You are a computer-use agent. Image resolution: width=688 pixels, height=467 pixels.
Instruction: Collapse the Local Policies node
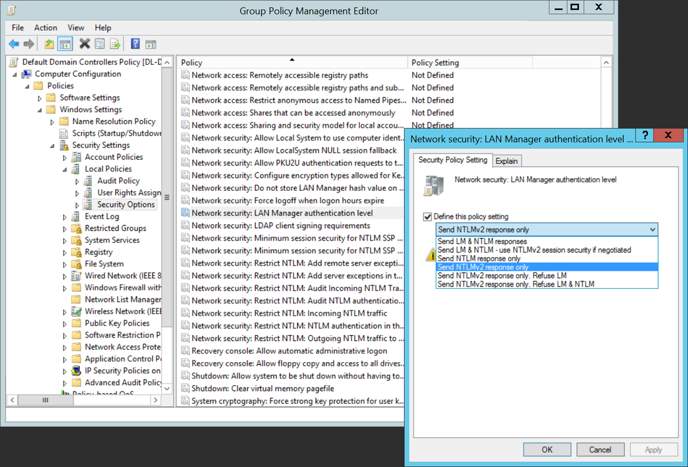(65, 170)
